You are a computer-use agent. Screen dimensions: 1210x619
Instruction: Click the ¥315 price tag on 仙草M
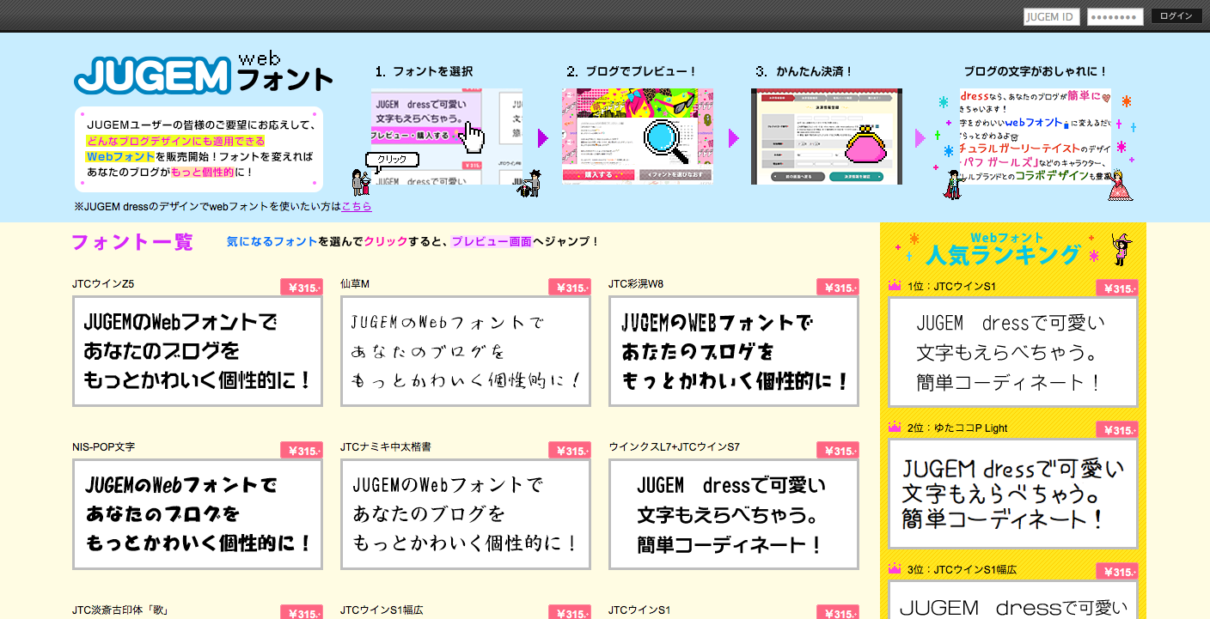tap(570, 288)
